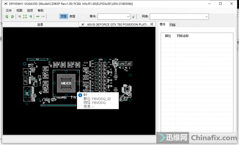The width and height of the screenshot is (239, 145).
Task: Switch to 顶层 (top layer) view
Action: 64,16
